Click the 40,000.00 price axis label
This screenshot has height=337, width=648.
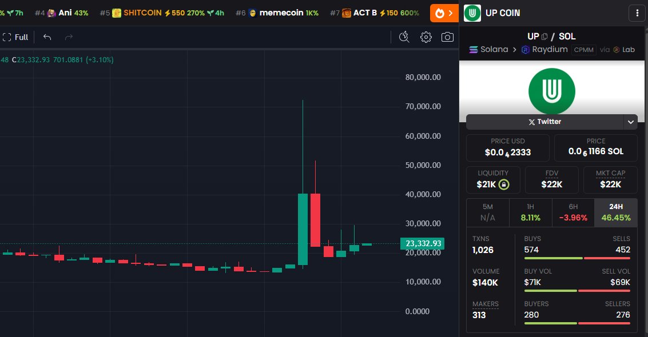pyautogui.click(x=423, y=194)
